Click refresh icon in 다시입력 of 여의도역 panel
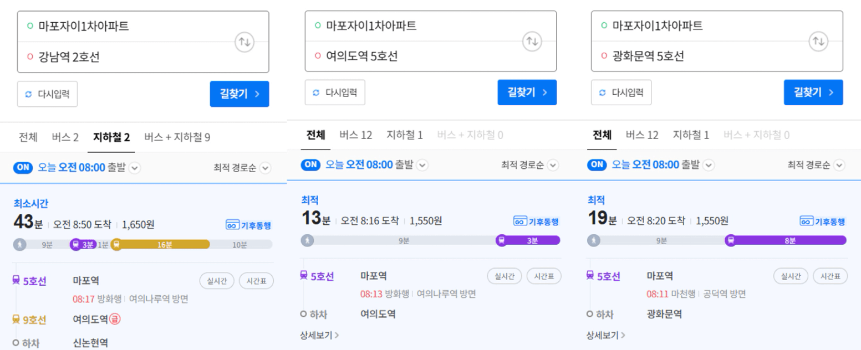This screenshot has width=861, height=350. [x=316, y=92]
